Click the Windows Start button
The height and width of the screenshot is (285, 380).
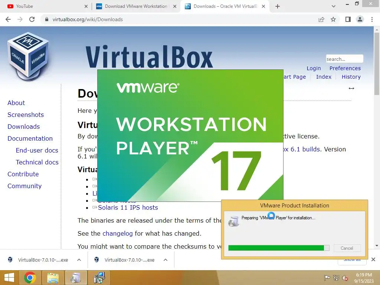[9, 278]
